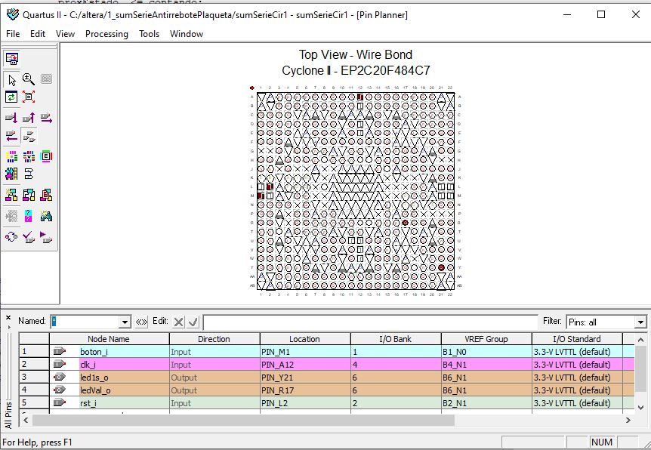Click the green refresh arrows icon

pos(11,97)
